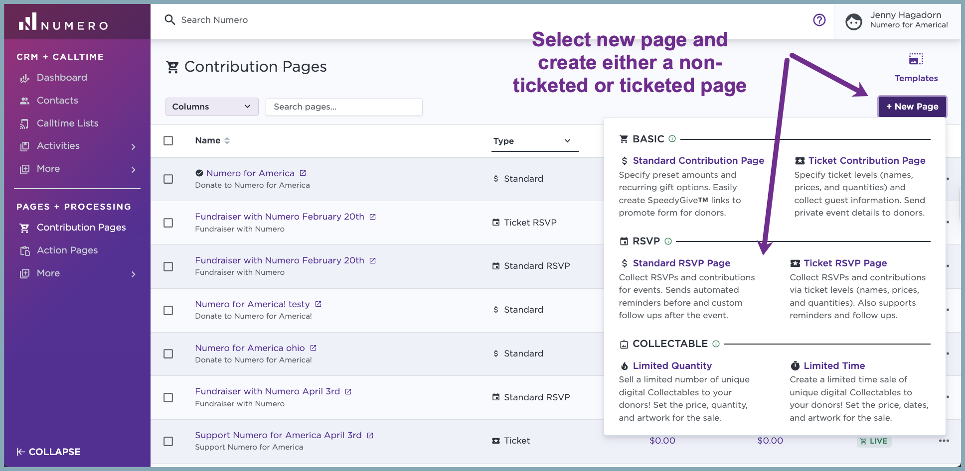Viewport: 965px width, 471px height.
Task: Open external link icon for Numero for America
Action: (303, 173)
